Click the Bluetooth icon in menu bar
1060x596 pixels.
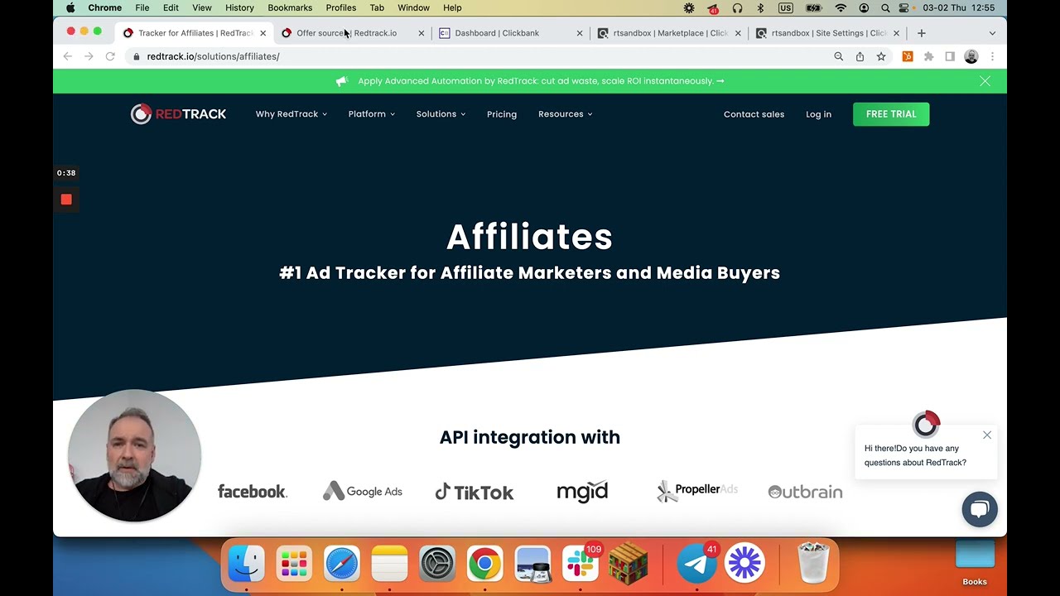[760, 7]
